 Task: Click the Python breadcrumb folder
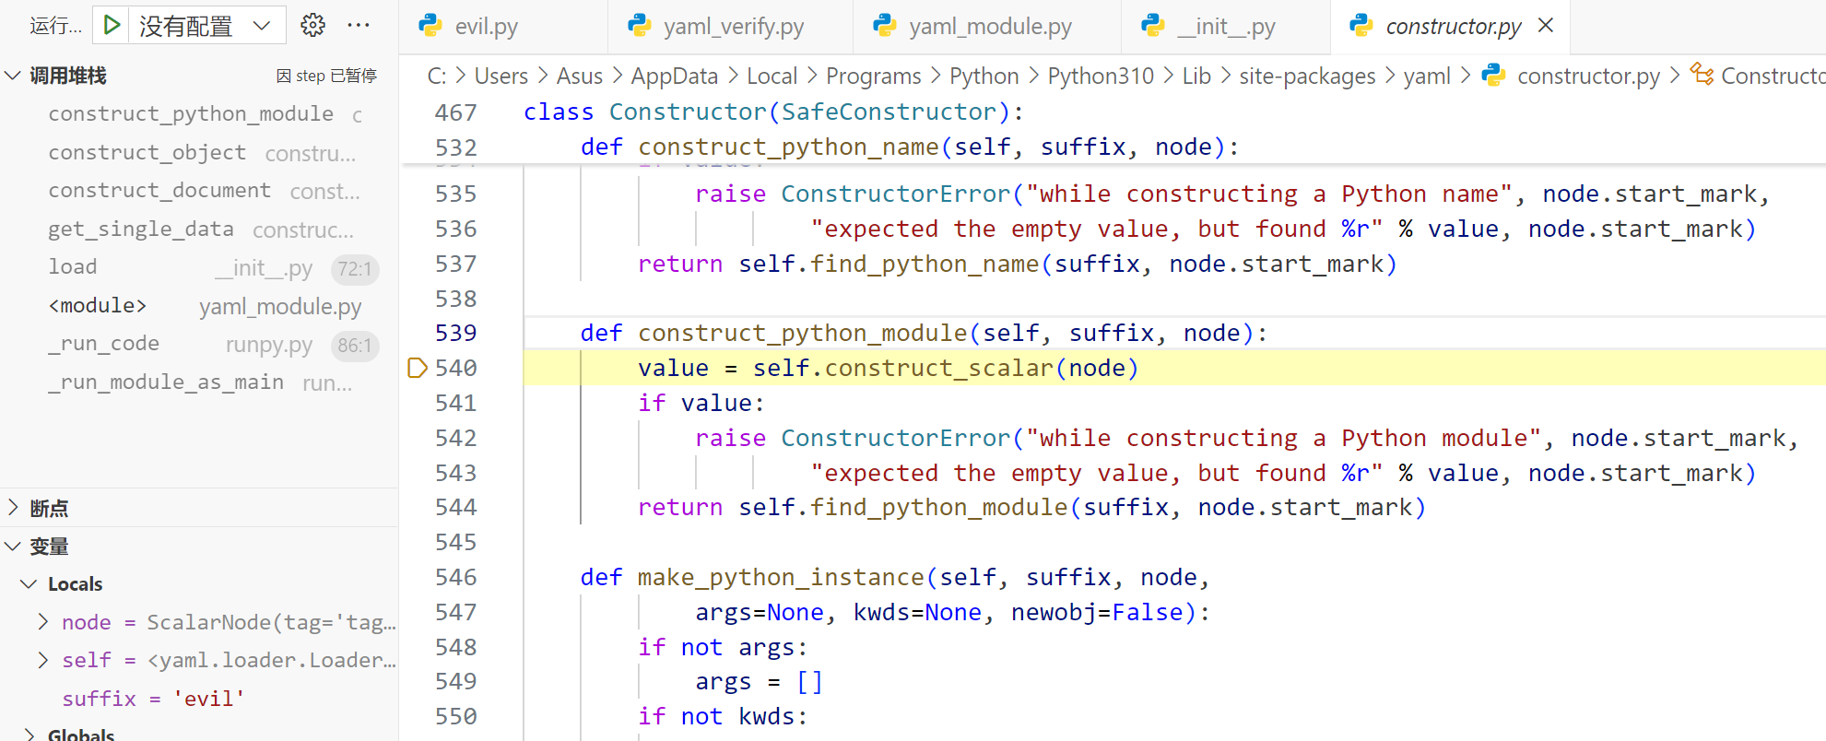tap(984, 76)
